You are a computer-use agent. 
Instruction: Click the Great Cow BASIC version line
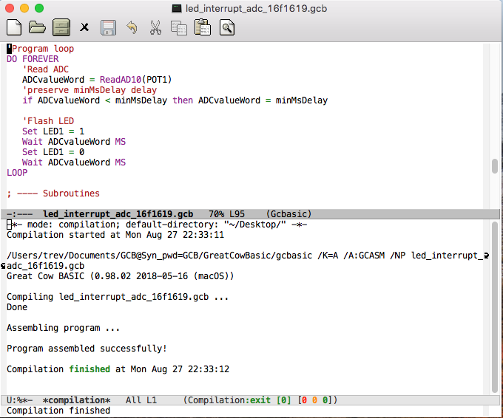coord(121,276)
